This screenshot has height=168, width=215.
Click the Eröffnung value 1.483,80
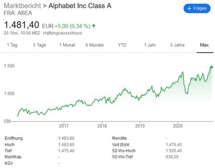66,138
